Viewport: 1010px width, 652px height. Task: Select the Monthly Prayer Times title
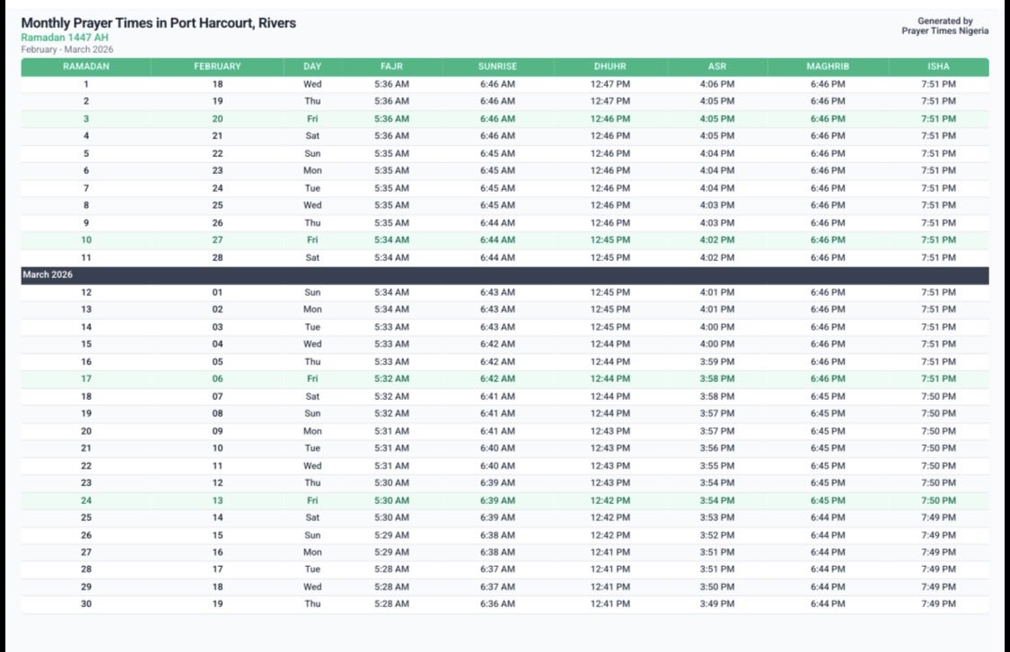point(157,22)
